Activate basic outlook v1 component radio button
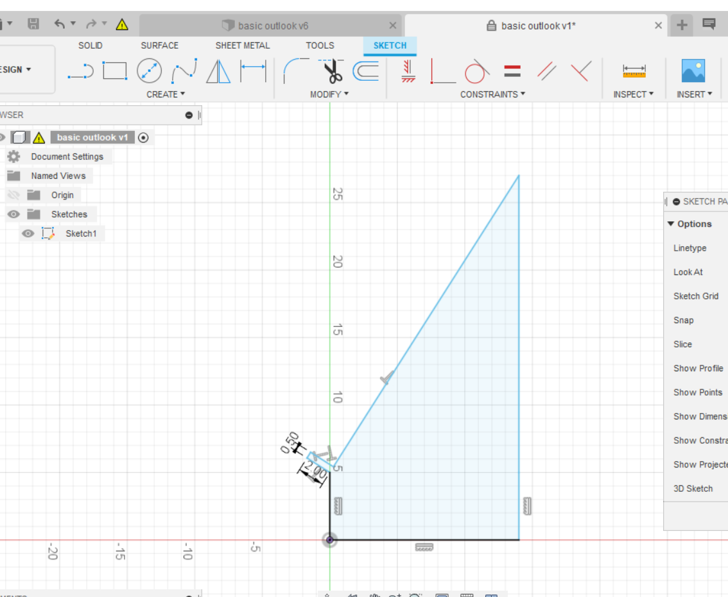This screenshot has height=597, width=728. [143, 138]
